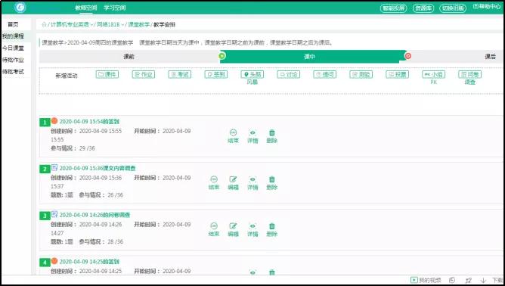Click the questionnaire icon of activity 3
505x286 pixels.
[54, 214]
